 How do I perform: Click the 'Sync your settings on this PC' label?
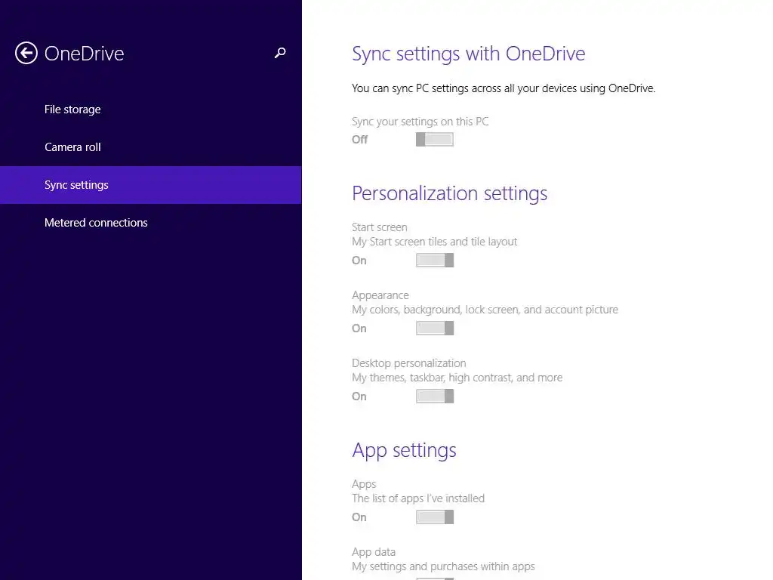[x=420, y=122]
